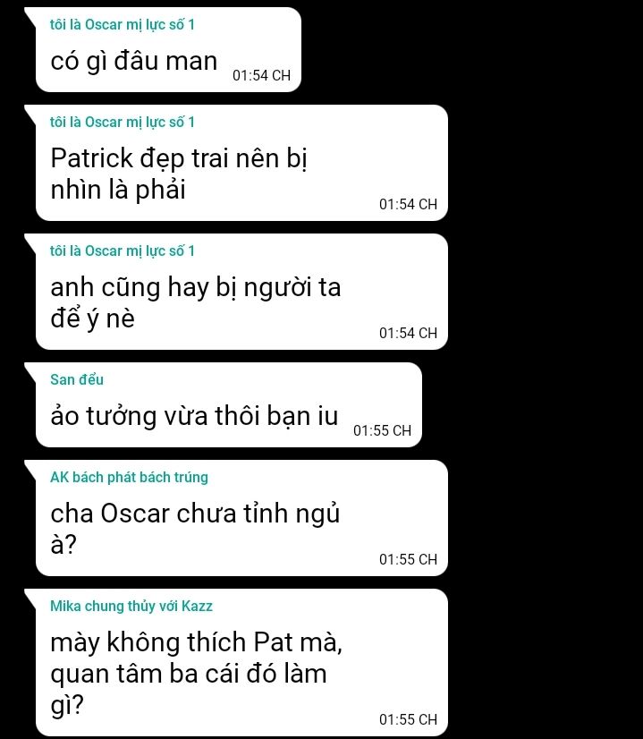Click the word "Oscar" in AK's message
643x739 pixels.
pyautogui.click(x=135, y=514)
